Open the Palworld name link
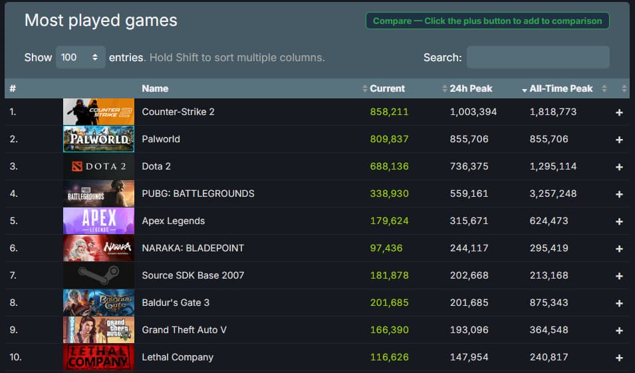 161,139
